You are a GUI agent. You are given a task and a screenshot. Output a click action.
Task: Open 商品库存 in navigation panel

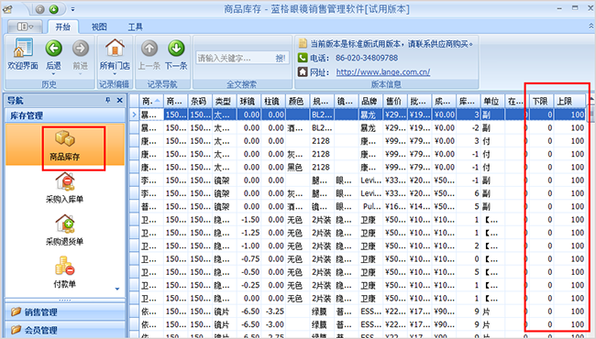click(x=65, y=144)
